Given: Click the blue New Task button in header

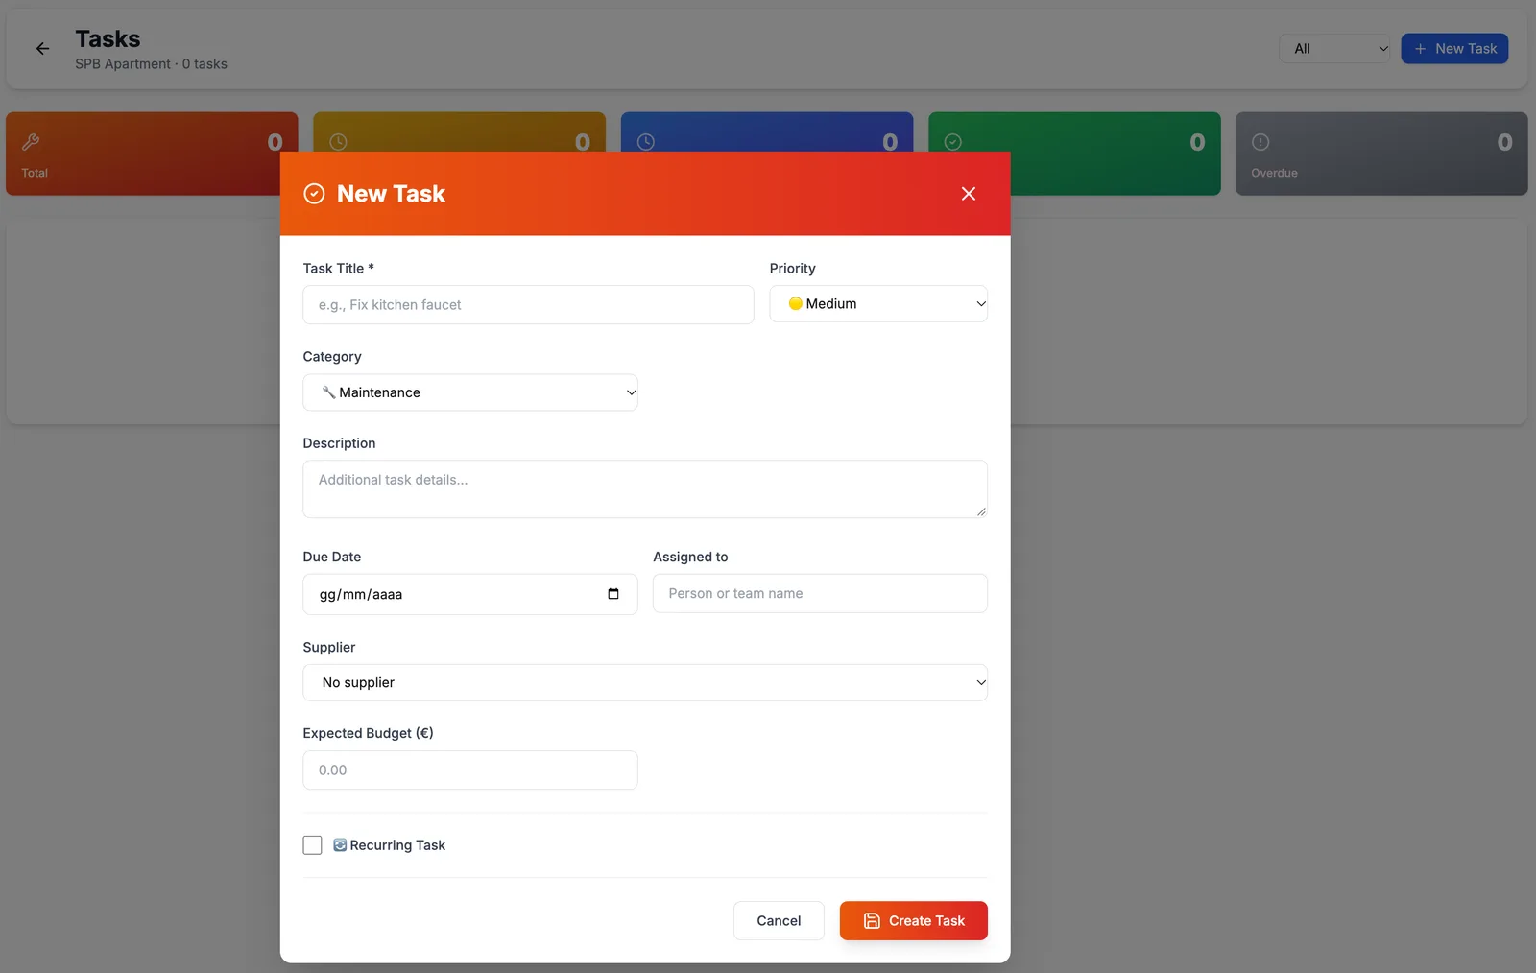Looking at the screenshot, I should tap(1454, 49).
